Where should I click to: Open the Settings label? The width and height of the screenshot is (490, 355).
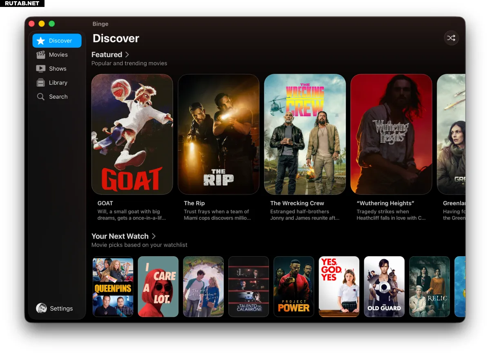coord(61,308)
